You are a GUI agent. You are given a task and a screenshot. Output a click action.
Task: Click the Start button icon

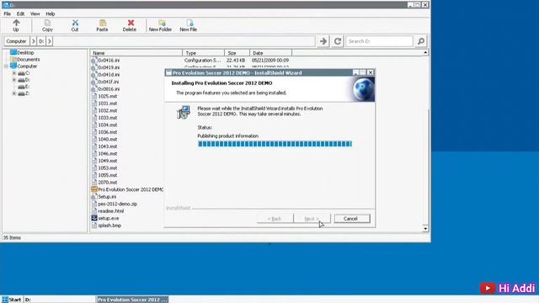5,300
